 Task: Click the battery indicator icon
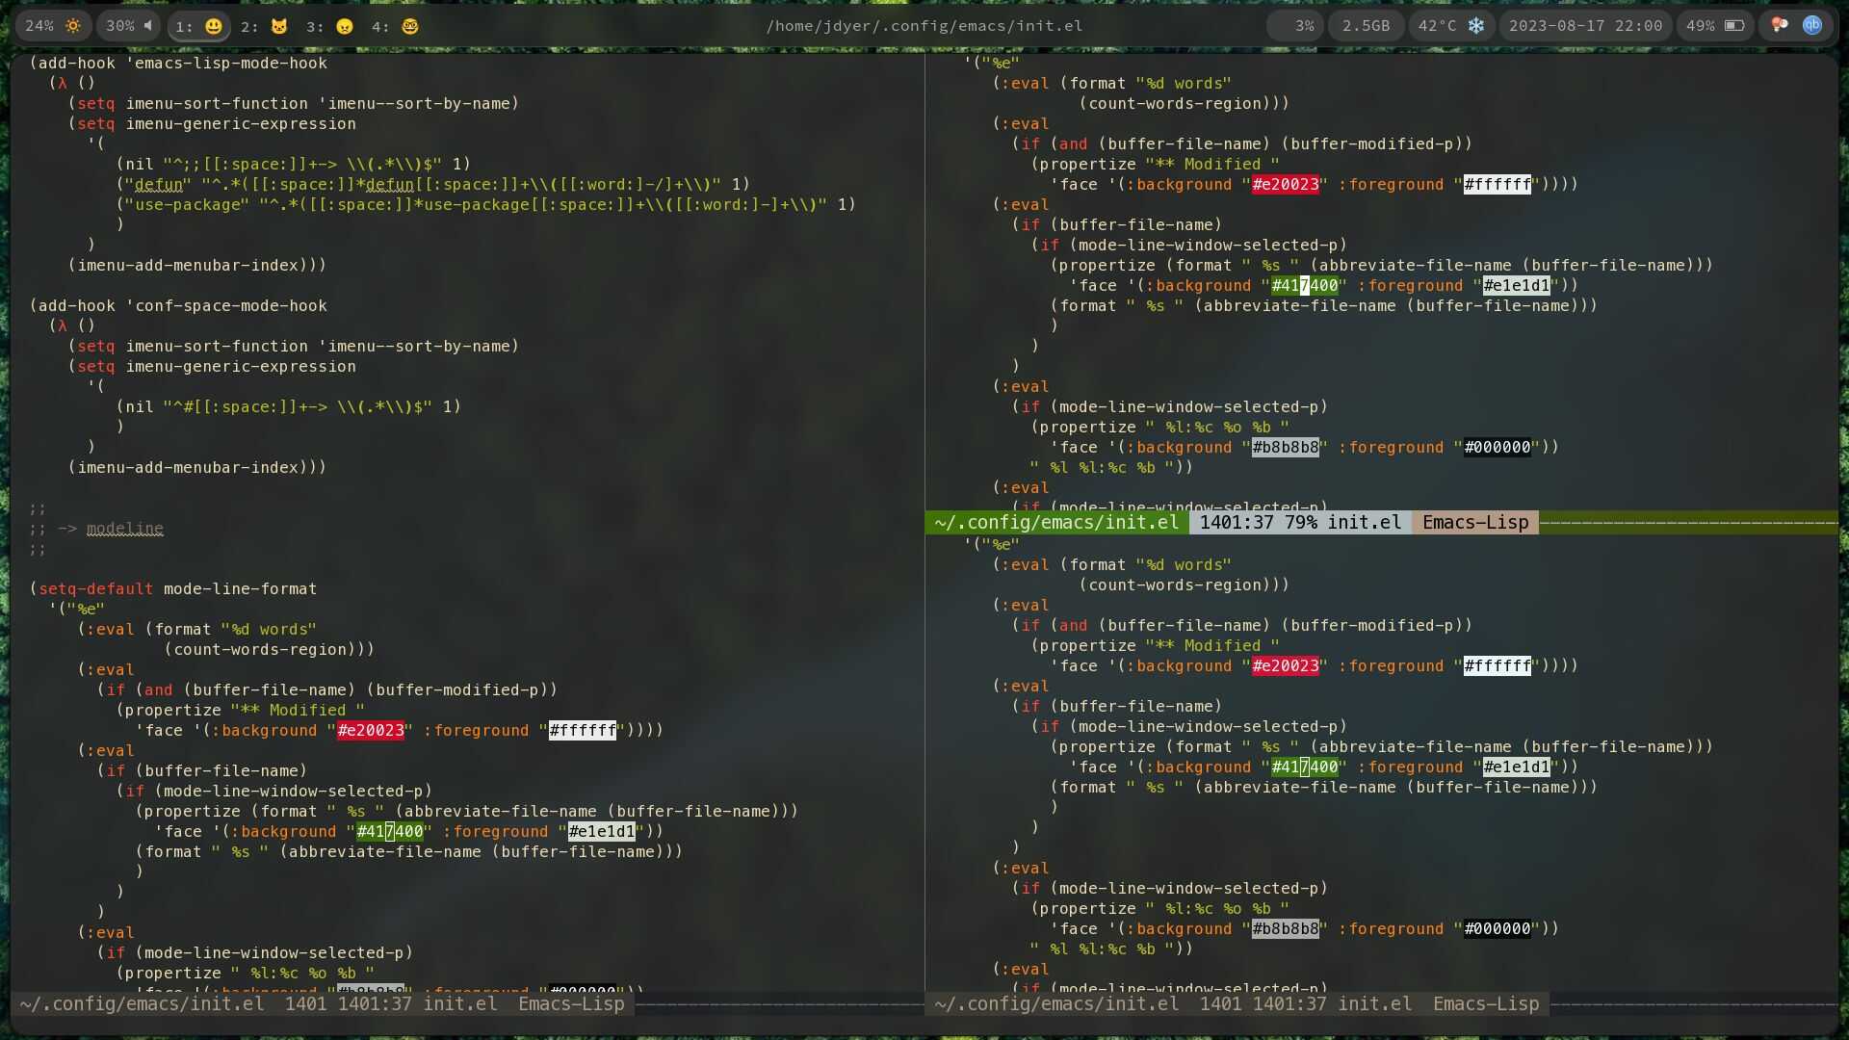pos(1733,26)
